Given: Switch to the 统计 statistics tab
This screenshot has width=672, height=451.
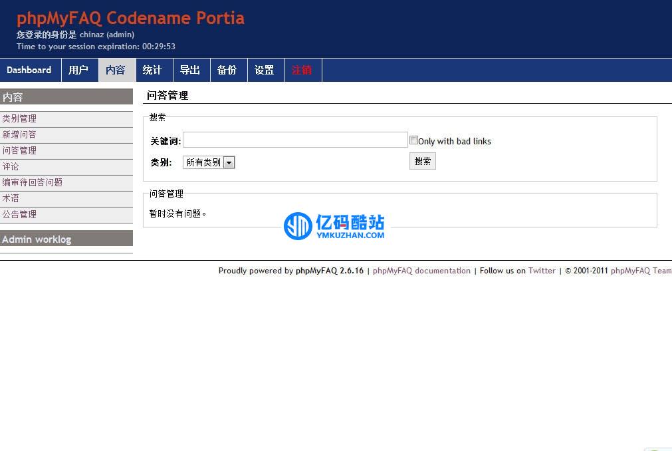Looking at the screenshot, I should coord(152,70).
